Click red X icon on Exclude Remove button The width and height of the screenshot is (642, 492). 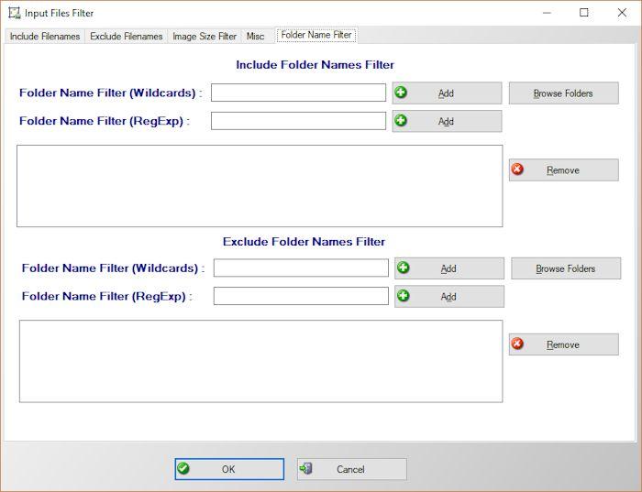[x=518, y=344]
